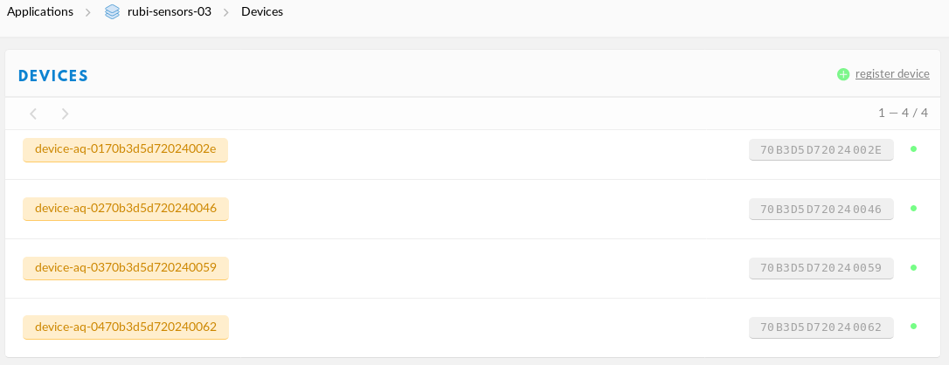This screenshot has height=365, width=949.
Task: Click the rubi-sensors-03 application layers icon
Action: 112,11
